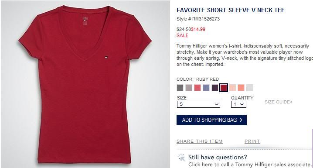The image size is (313, 168).
Task: Click the cursor icon beside Still have questions
Action: (181, 158)
